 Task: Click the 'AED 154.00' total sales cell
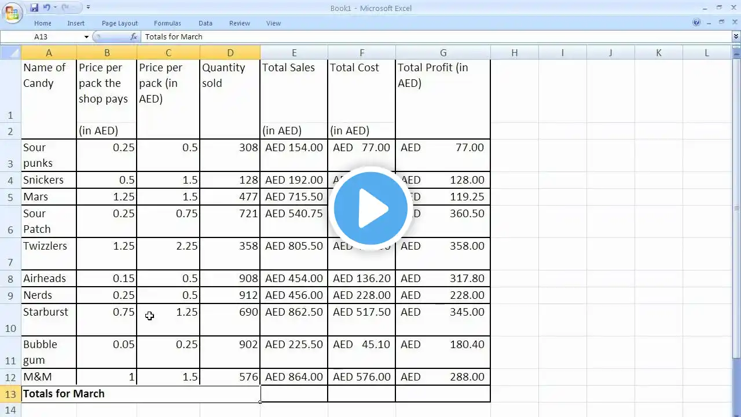click(294, 155)
